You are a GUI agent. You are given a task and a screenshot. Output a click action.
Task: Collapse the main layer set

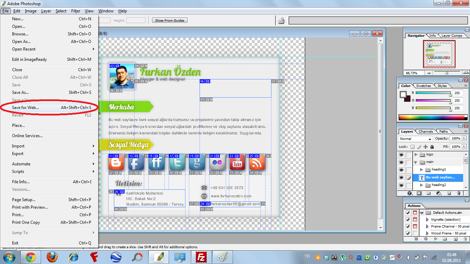416,162
